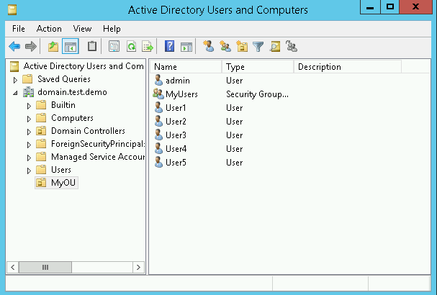Click the MyOU folder icon

click(x=41, y=183)
